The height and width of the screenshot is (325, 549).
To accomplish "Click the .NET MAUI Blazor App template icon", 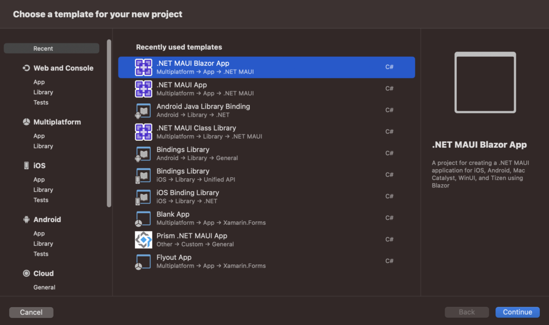I will [x=143, y=67].
